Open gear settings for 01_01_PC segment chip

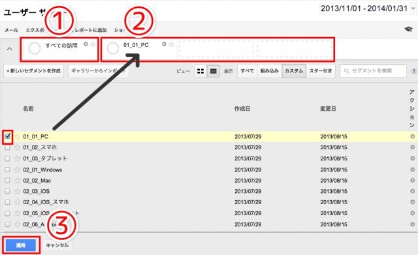coord(164,44)
